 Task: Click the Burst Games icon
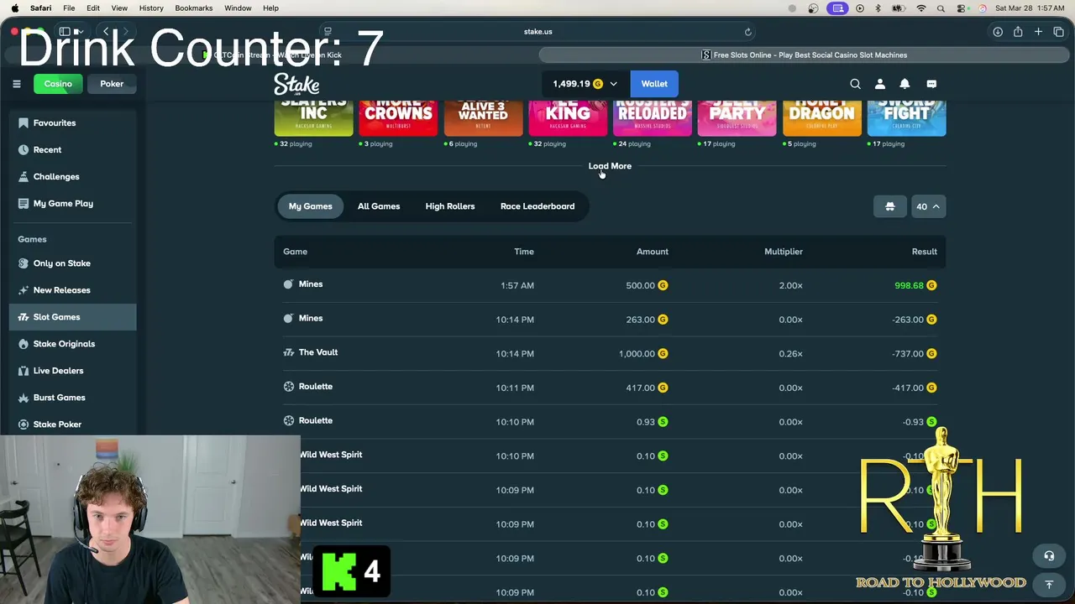tap(24, 398)
